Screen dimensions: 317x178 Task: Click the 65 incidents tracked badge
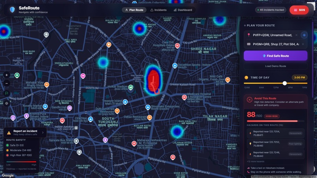click(271, 10)
